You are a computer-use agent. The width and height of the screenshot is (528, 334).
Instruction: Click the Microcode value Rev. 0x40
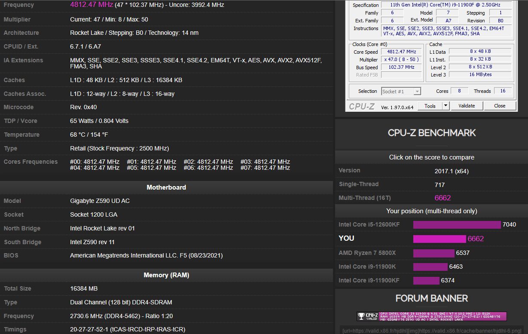click(x=83, y=107)
